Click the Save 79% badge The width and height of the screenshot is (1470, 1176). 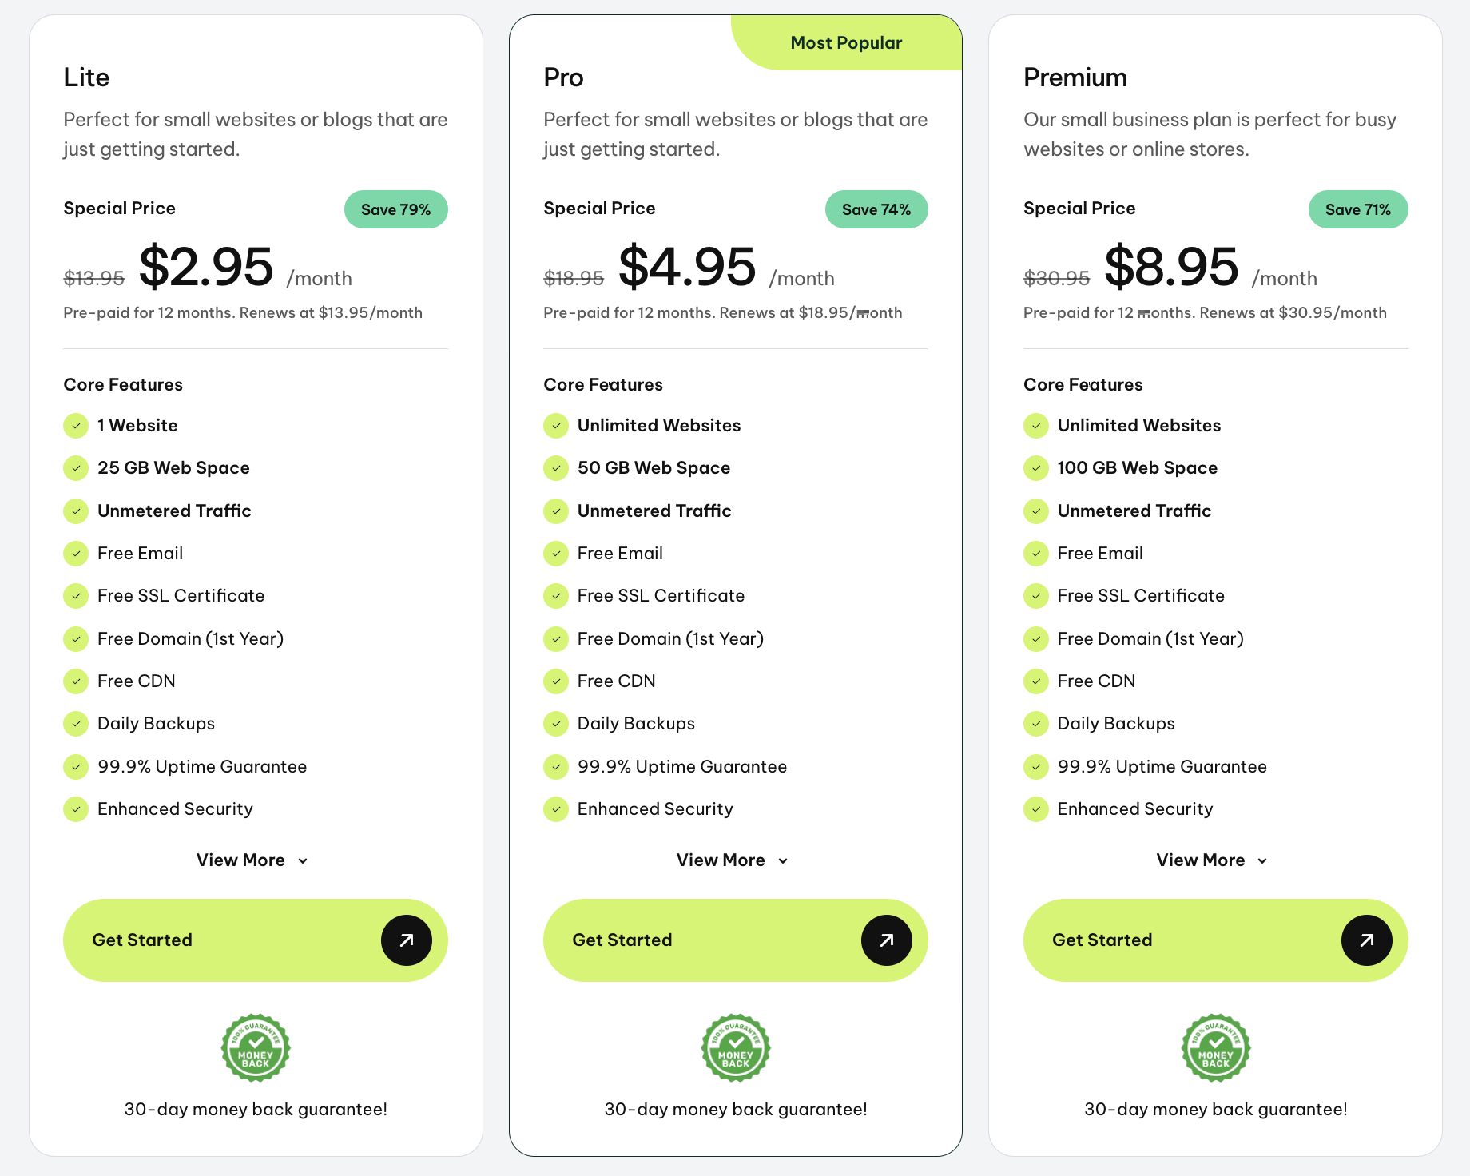[396, 209]
